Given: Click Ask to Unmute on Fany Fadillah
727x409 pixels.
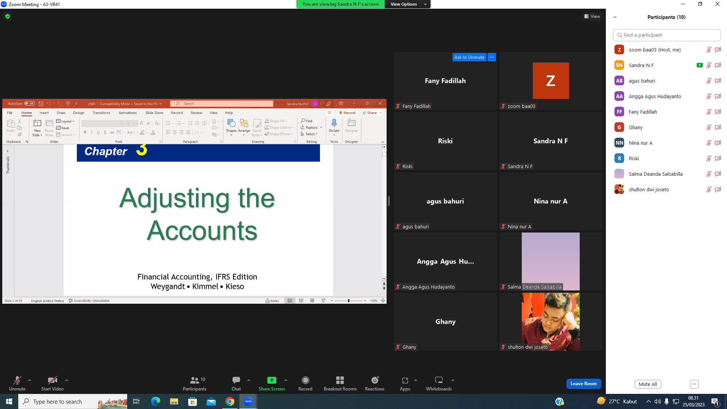Looking at the screenshot, I should 469,57.
